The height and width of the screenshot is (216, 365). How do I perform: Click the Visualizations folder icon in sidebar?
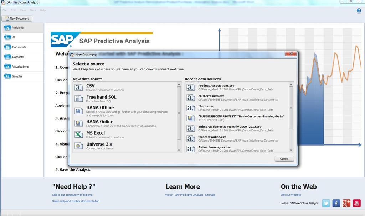click(x=7, y=67)
